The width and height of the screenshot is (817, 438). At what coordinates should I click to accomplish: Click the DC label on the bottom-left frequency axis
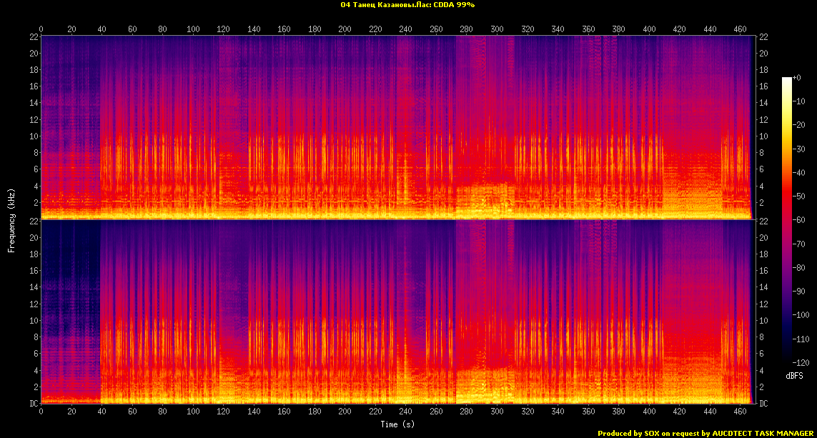[32, 404]
